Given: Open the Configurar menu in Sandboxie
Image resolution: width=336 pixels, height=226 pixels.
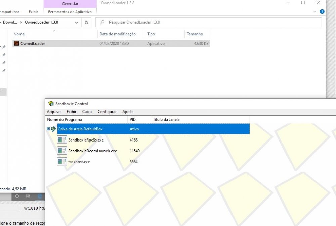Looking at the screenshot, I should 107,112.
